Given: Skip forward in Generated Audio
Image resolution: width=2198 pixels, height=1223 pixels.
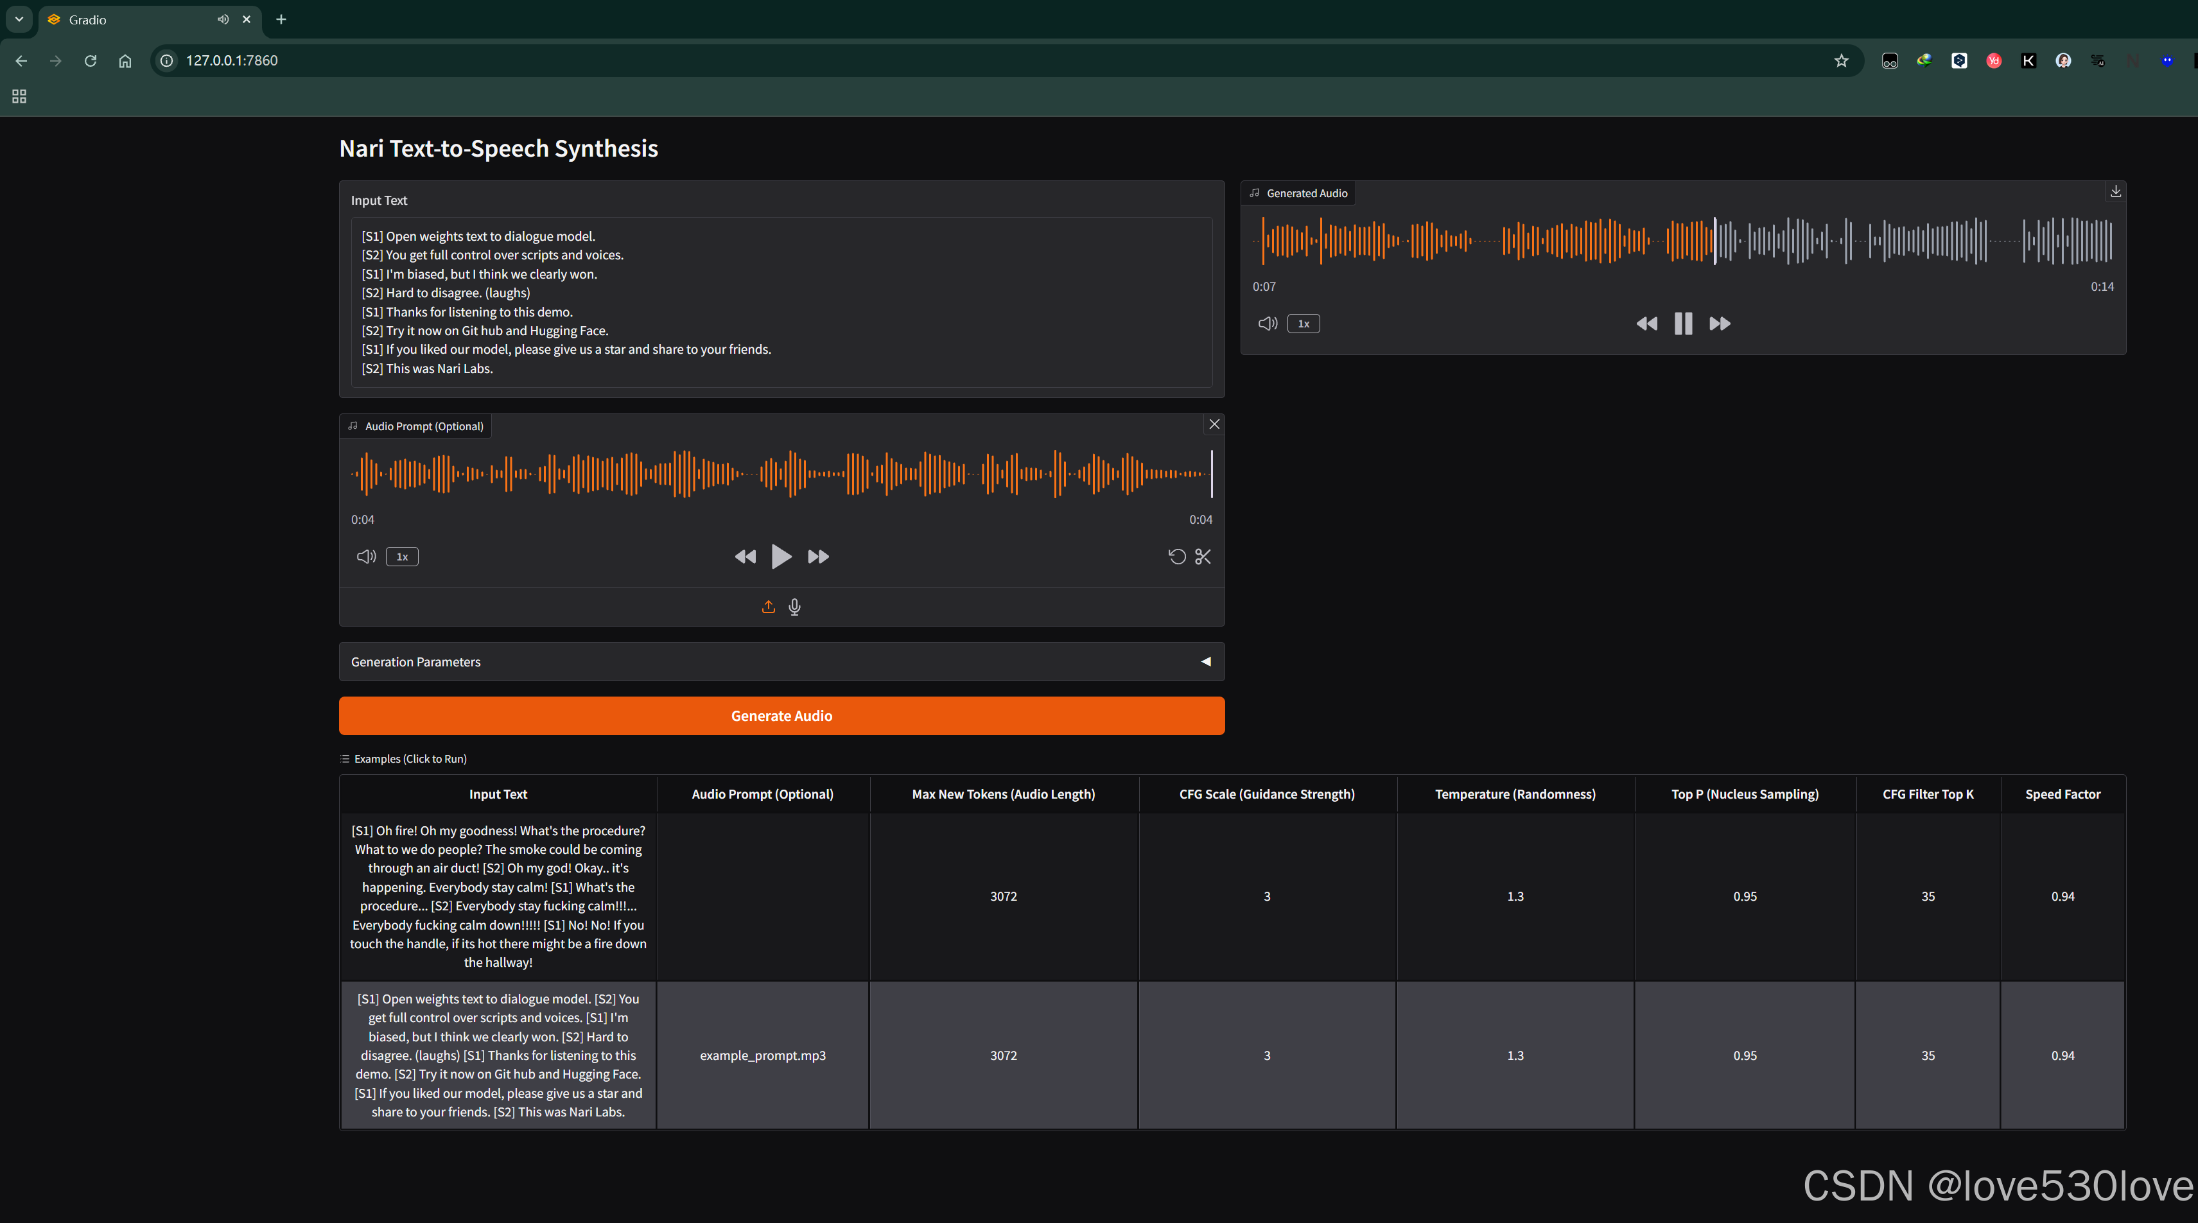Looking at the screenshot, I should pos(1720,323).
